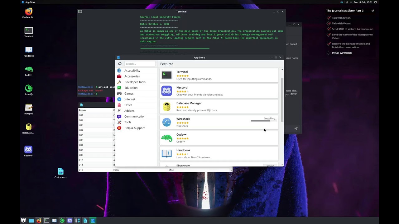Open the network monitor tray icon

[x=342, y=2]
